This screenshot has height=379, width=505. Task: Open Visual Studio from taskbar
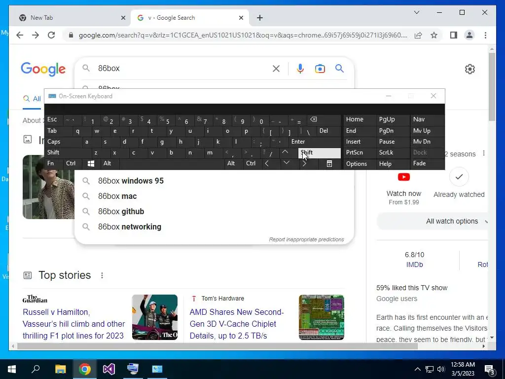[x=109, y=369]
